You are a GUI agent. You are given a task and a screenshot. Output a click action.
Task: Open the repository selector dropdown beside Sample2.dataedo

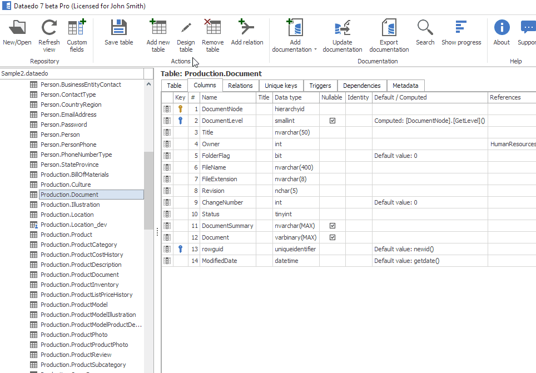pyautogui.click(x=148, y=73)
